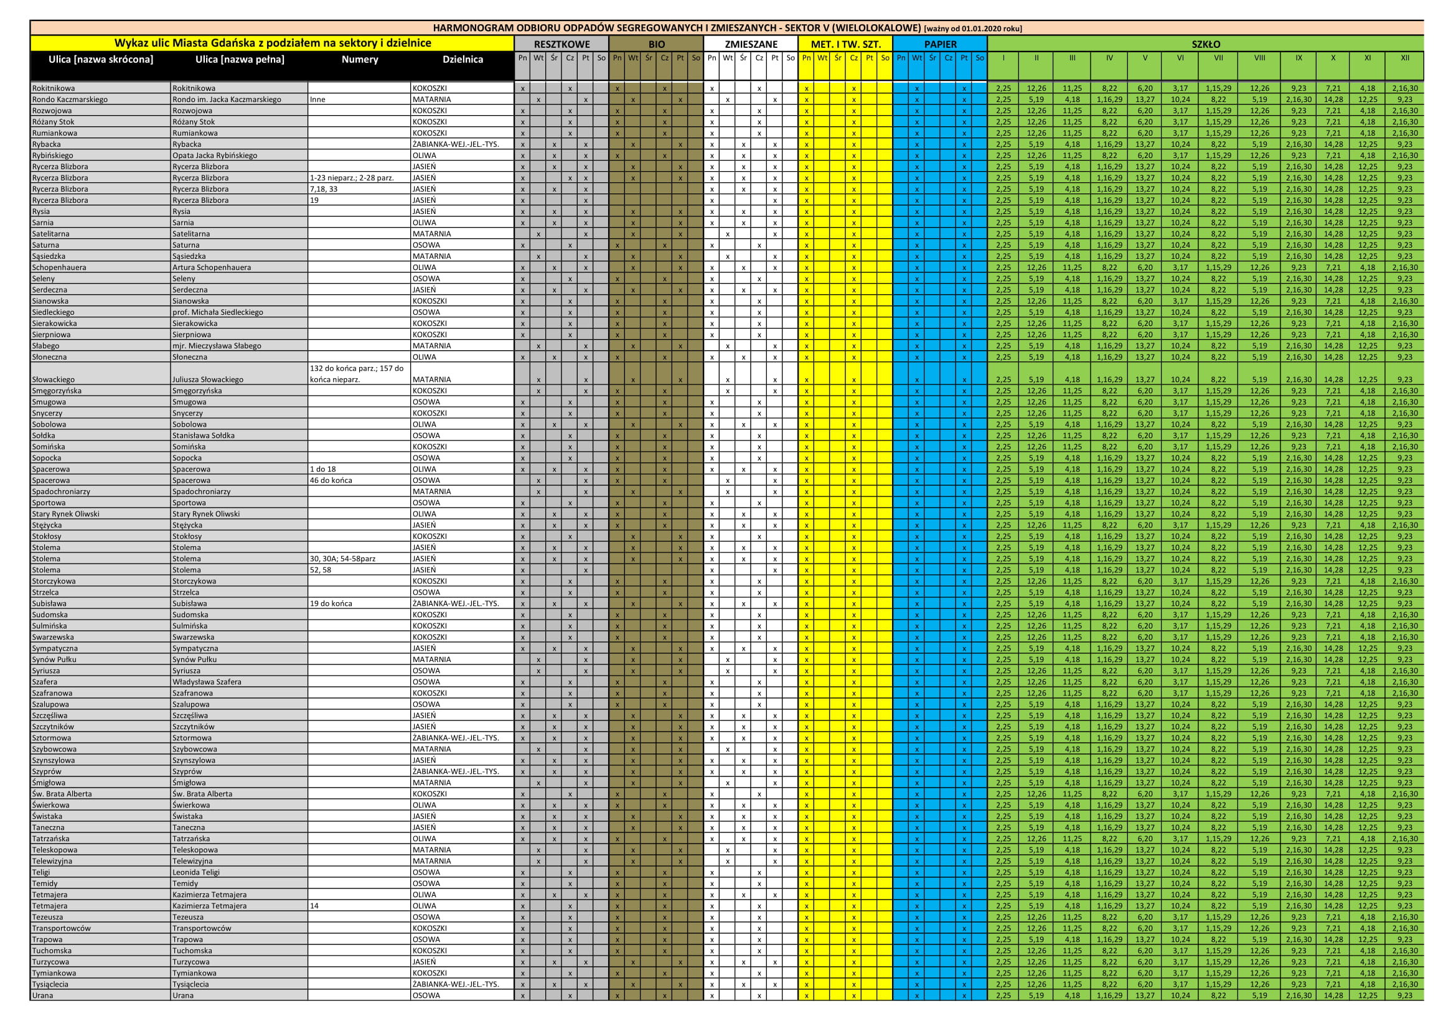Image resolution: width=1456 pixels, height=1029 pixels.
Task: Click the blue PAPIER header cell
Action: pyautogui.click(x=940, y=44)
